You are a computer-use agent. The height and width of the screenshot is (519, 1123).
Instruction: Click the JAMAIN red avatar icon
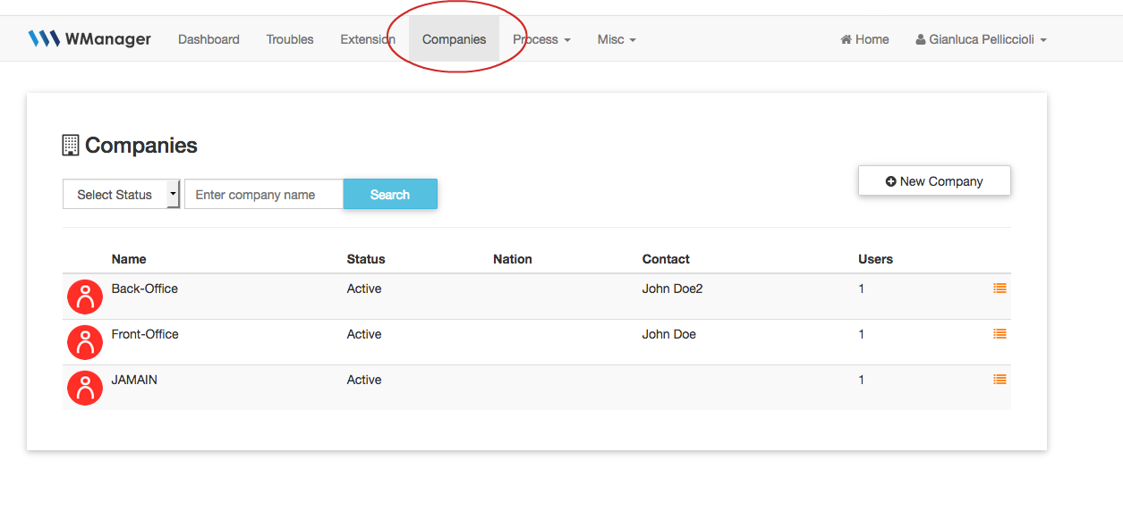tap(85, 388)
